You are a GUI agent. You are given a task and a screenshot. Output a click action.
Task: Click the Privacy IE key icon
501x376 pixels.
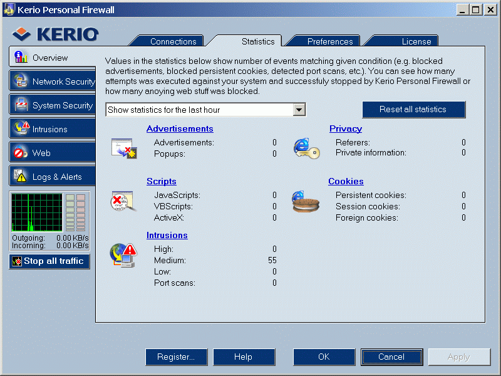[x=306, y=149]
